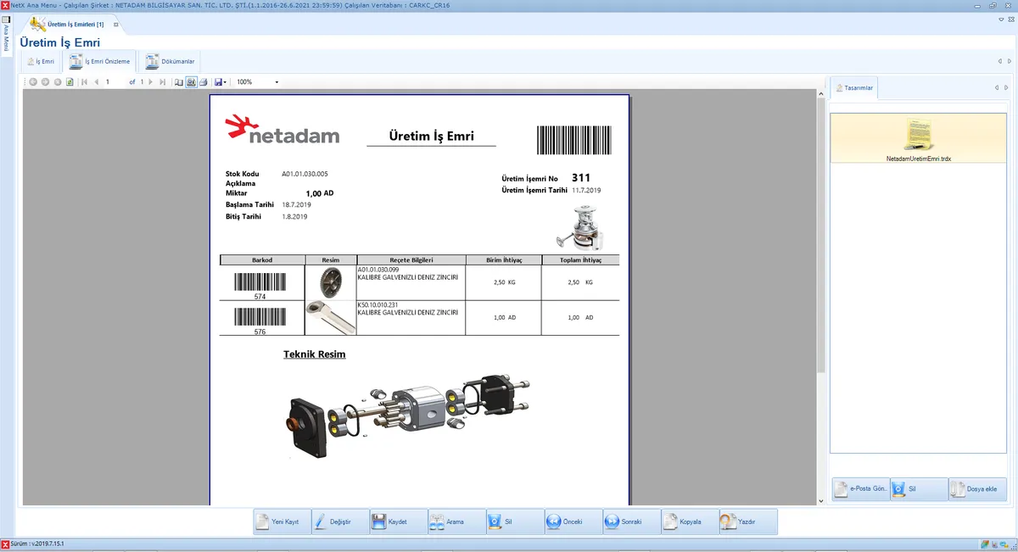Image resolution: width=1018 pixels, height=552 pixels.
Task: Go to Önceki previous record
Action: (x=571, y=521)
